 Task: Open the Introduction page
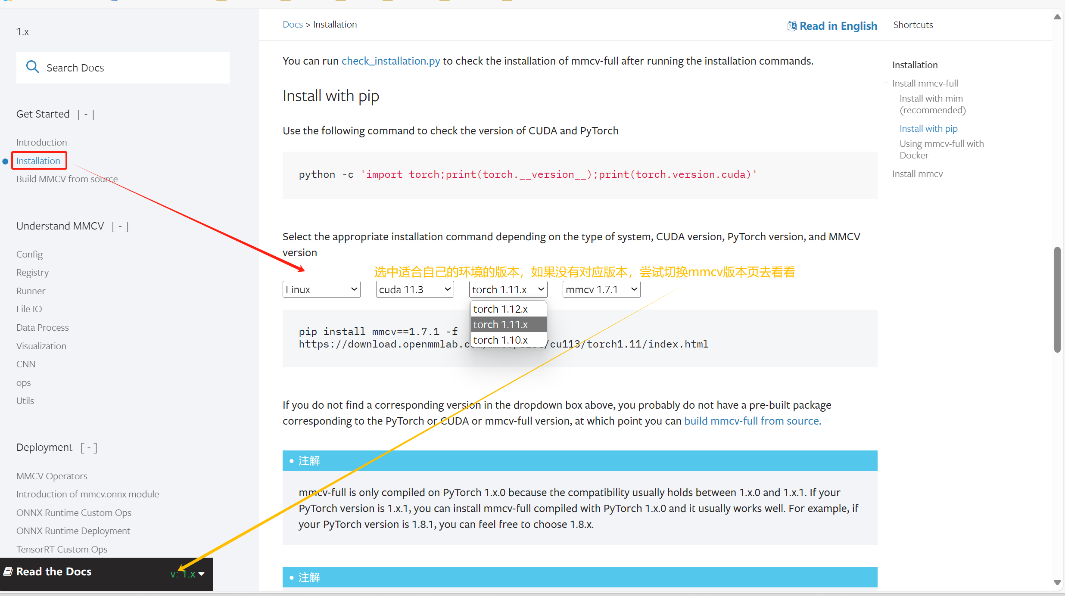coord(41,142)
